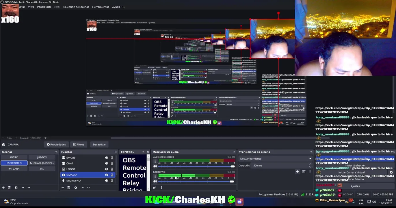Open the Colección de Escenas menu
Screen dimensions: 396x208
76,7
